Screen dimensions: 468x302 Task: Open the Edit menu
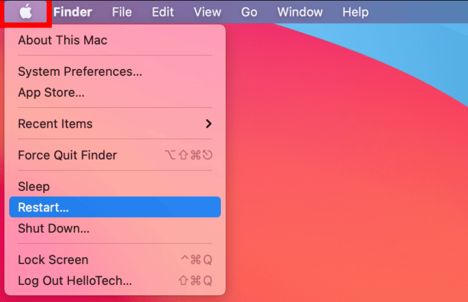pyautogui.click(x=163, y=12)
